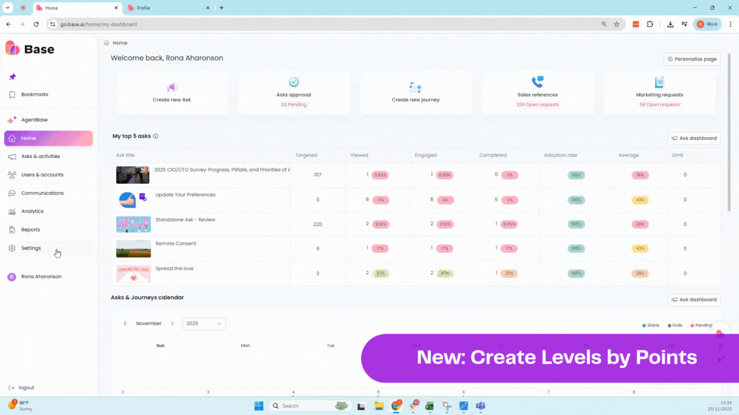Open Settings in the sidebar menu

click(31, 248)
